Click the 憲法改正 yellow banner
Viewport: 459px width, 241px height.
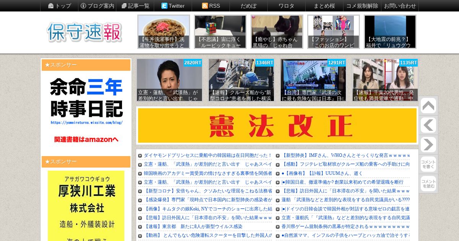click(x=277, y=125)
